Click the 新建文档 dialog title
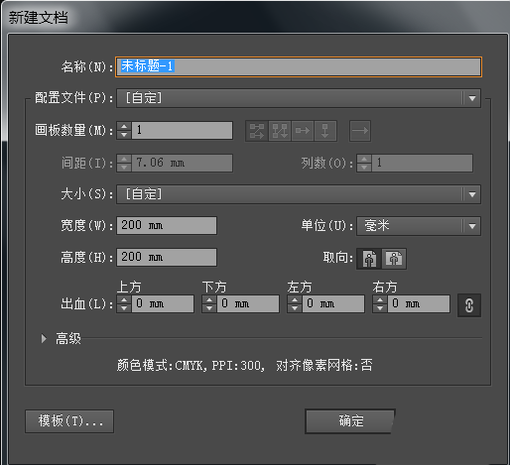Image resolution: width=510 pixels, height=465 pixels. [x=39, y=18]
